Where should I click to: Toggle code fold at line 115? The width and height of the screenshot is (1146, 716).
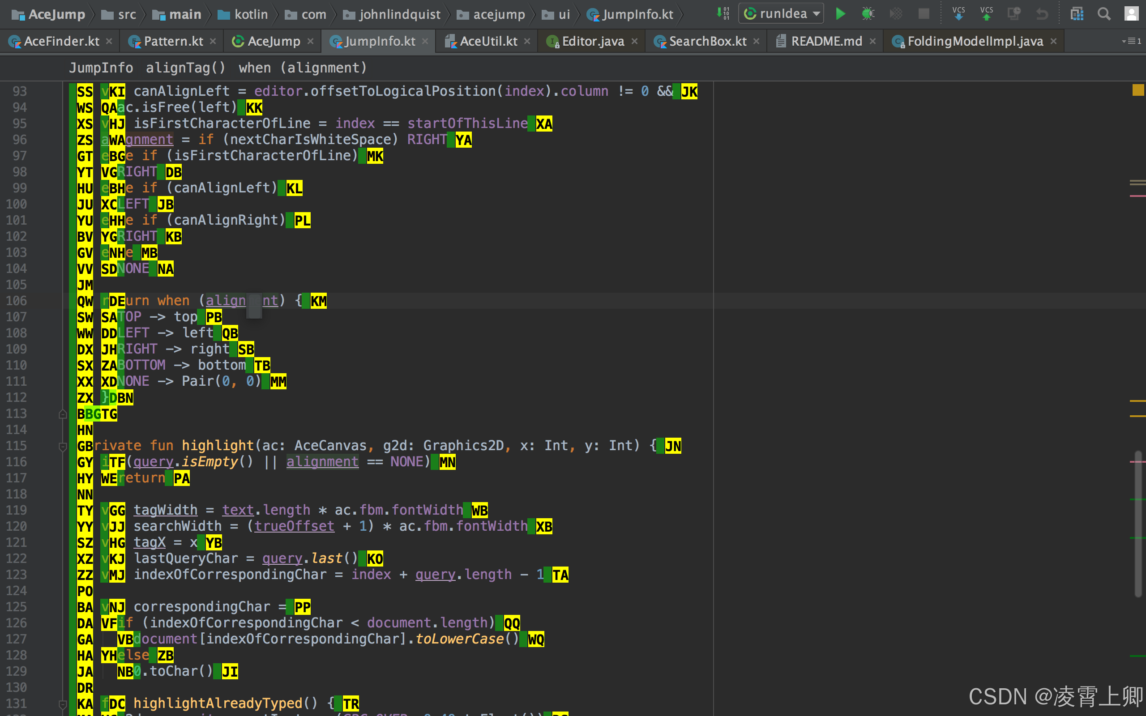[63, 446]
